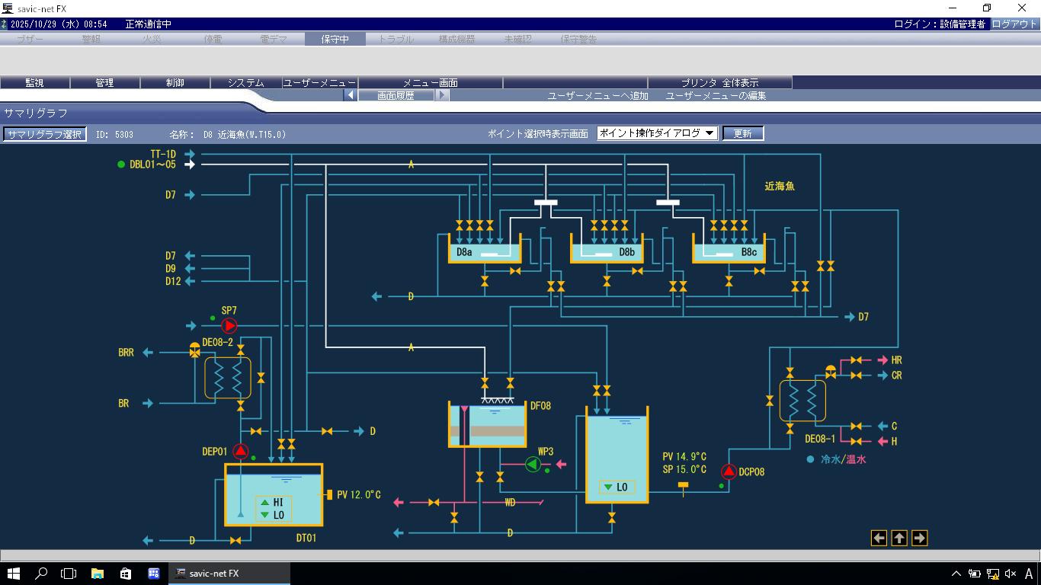
Task: Select the DCP08 pump icon
Action: [729, 472]
